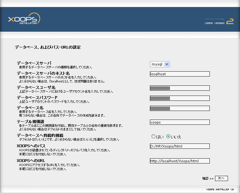Click the XOOPSへのURL label

(x=31, y=160)
